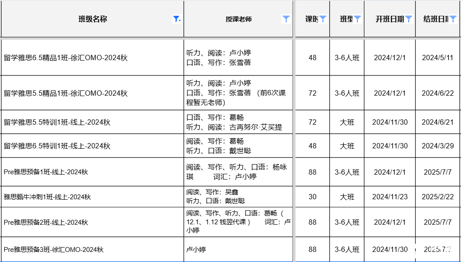Image resolution: width=461 pixels, height=262 pixels.
Task: Select cell 雅思甄牛冲刺1班-线上-2024秋
Action: tap(93, 197)
